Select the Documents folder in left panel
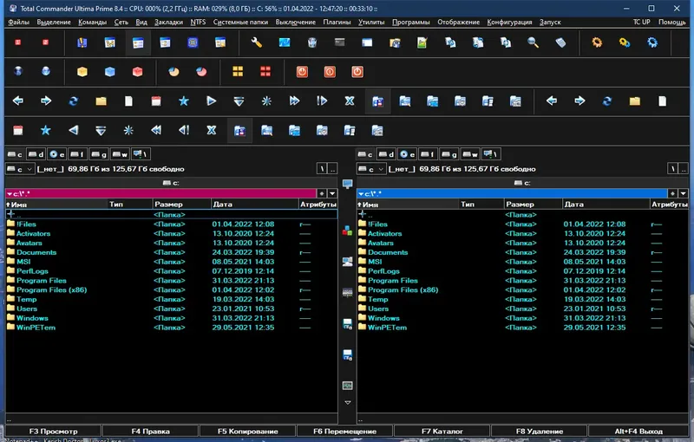This screenshot has height=442, width=694. pyautogui.click(x=36, y=252)
